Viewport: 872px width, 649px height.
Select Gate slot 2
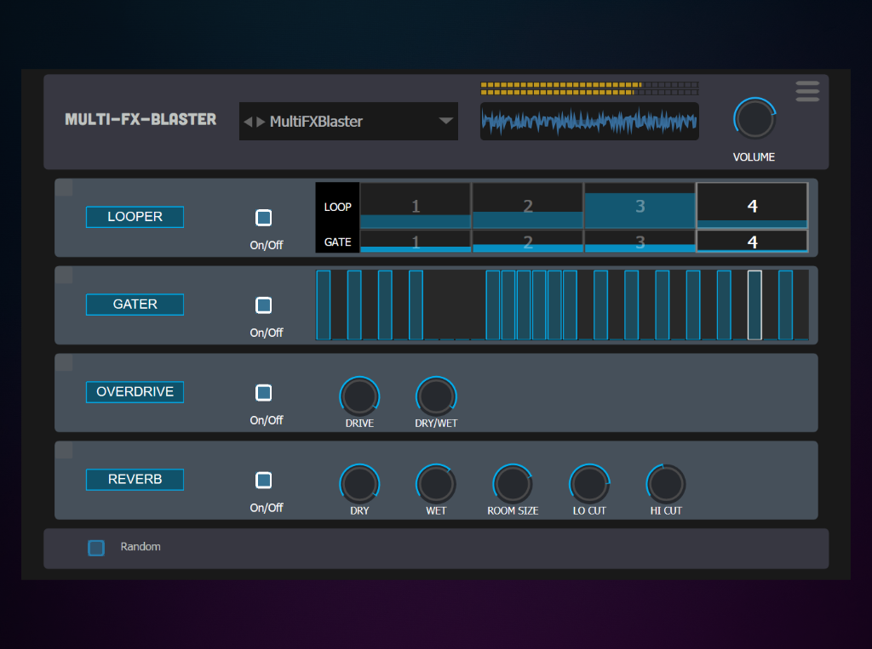(527, 242)
